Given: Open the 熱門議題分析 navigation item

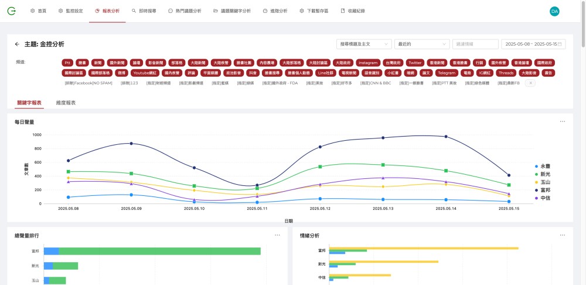Looking at the screenshot, I should [185, 11].
